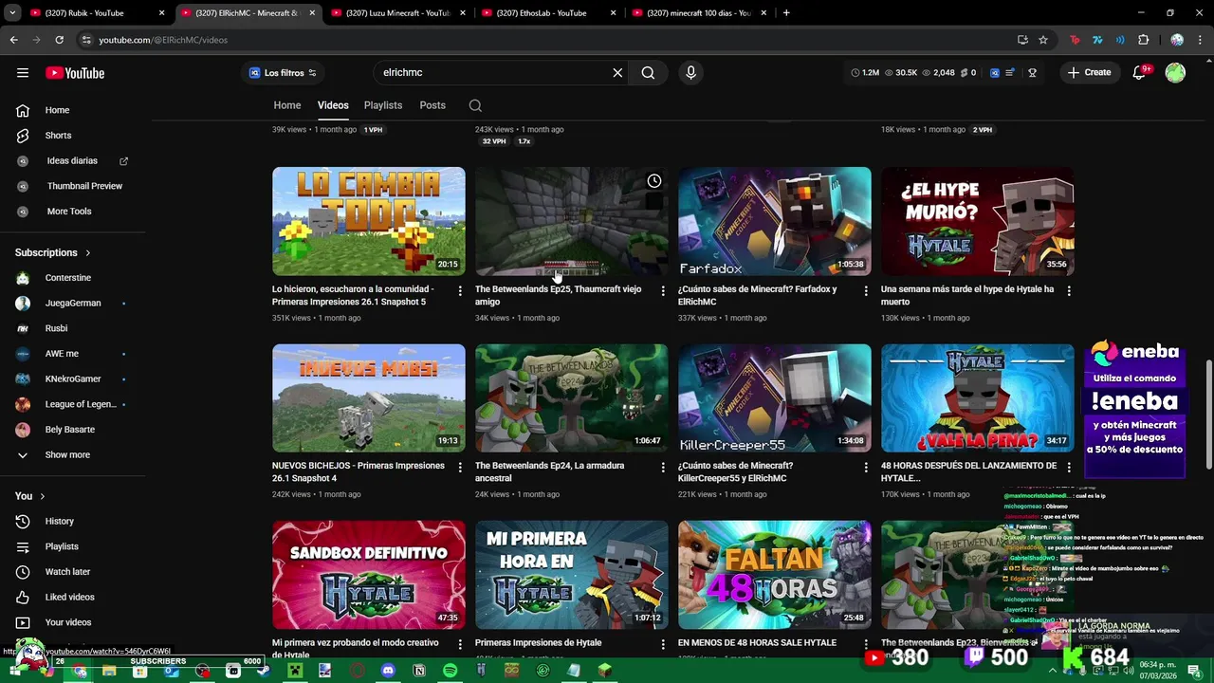Go back to the previous page

(13, 40)
